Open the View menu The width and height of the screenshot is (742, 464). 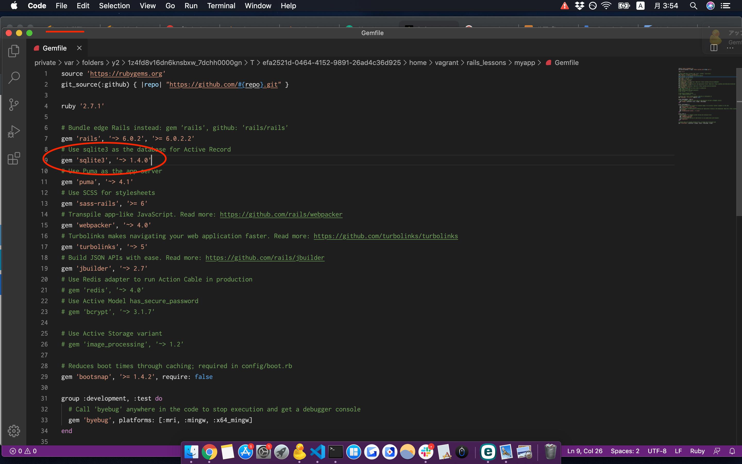148,5
